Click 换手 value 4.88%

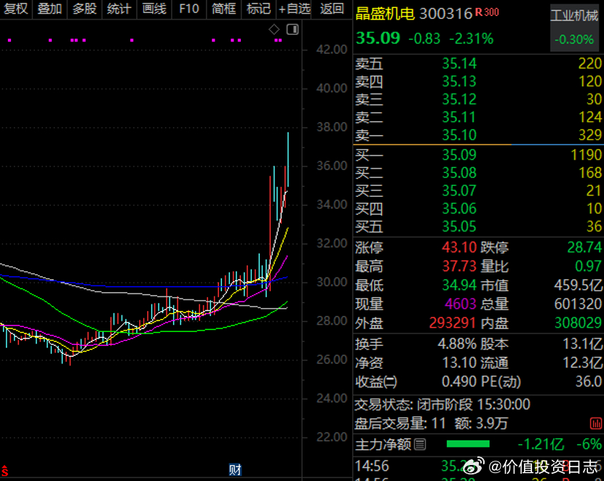[457, 344]
